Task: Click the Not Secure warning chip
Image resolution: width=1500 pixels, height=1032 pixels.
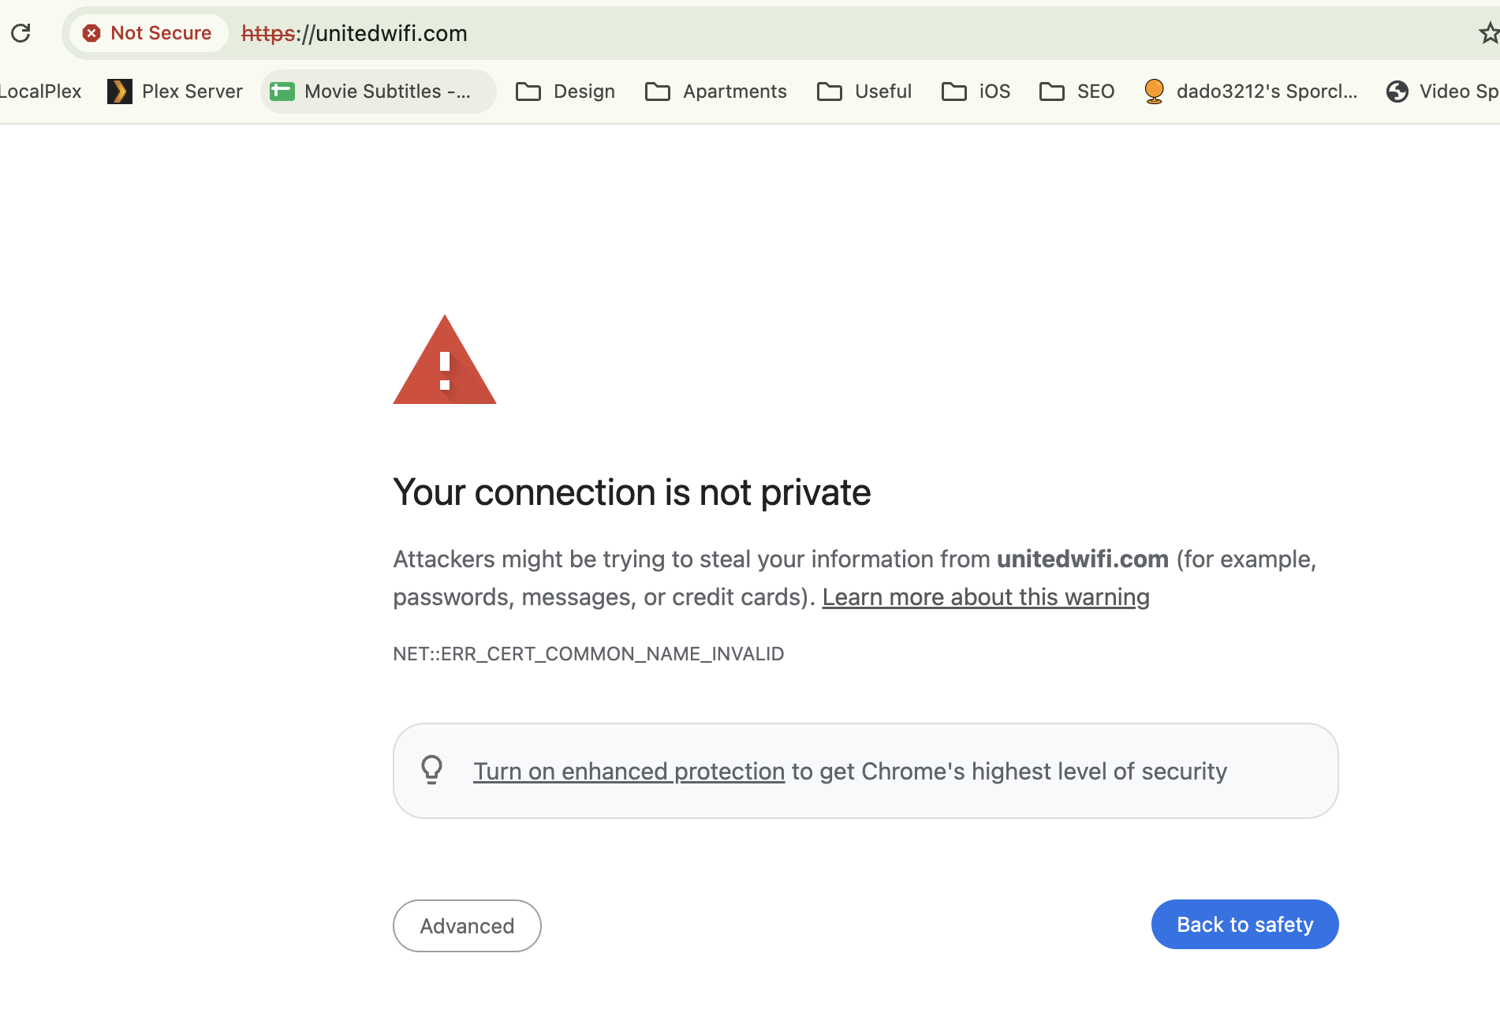Action: [148, 33]
